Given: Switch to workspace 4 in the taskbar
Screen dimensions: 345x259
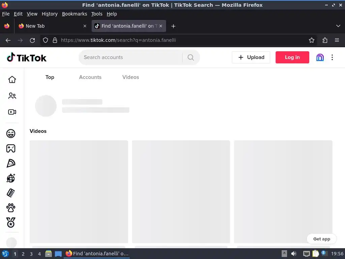Looking at the screenshot, I should click(39, 254).
